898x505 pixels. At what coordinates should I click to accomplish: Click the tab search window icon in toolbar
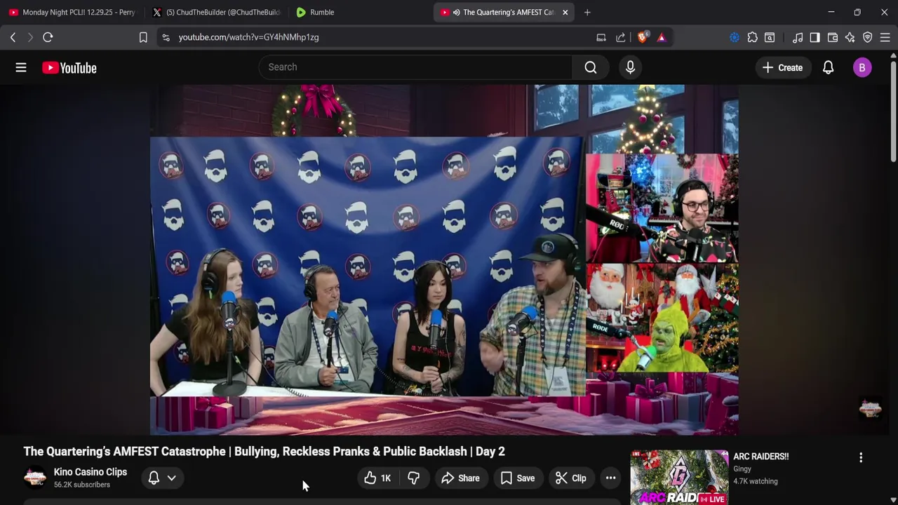770,37
